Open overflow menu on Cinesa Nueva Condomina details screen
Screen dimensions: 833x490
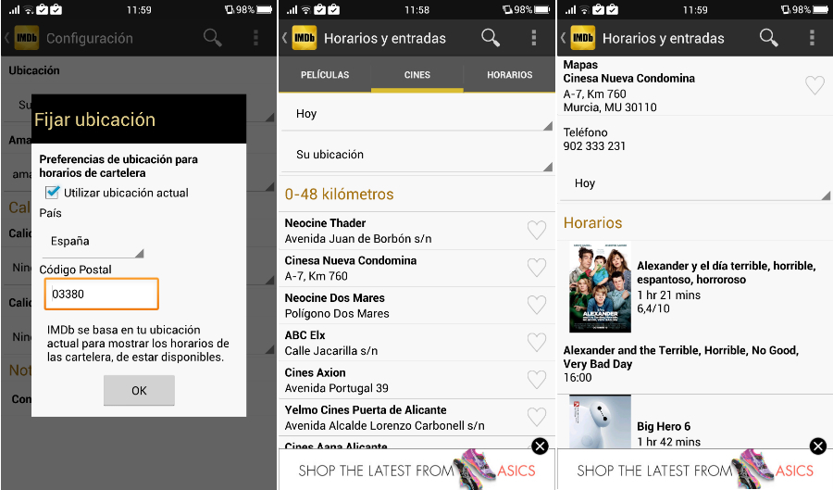click(812, 38)
